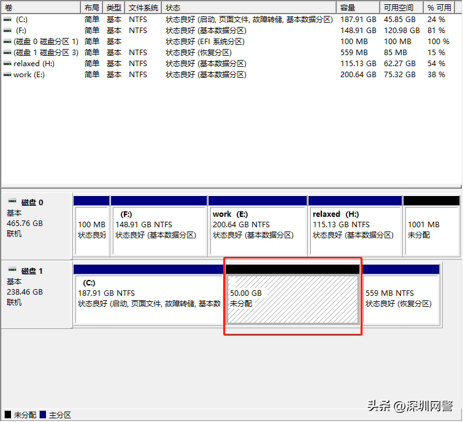This screenshot has height=422, width=463.
Task: Click status text 状态良好 (恢复分区) in list
Action: tap(199, 53)
